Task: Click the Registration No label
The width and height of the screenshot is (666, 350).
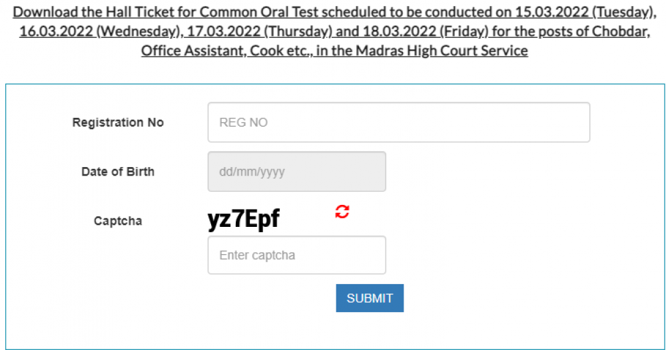Action: 118,122
